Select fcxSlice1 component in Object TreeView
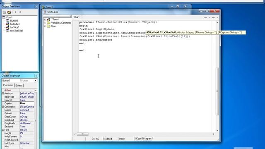Screen dimensions: 265x149 15,27
